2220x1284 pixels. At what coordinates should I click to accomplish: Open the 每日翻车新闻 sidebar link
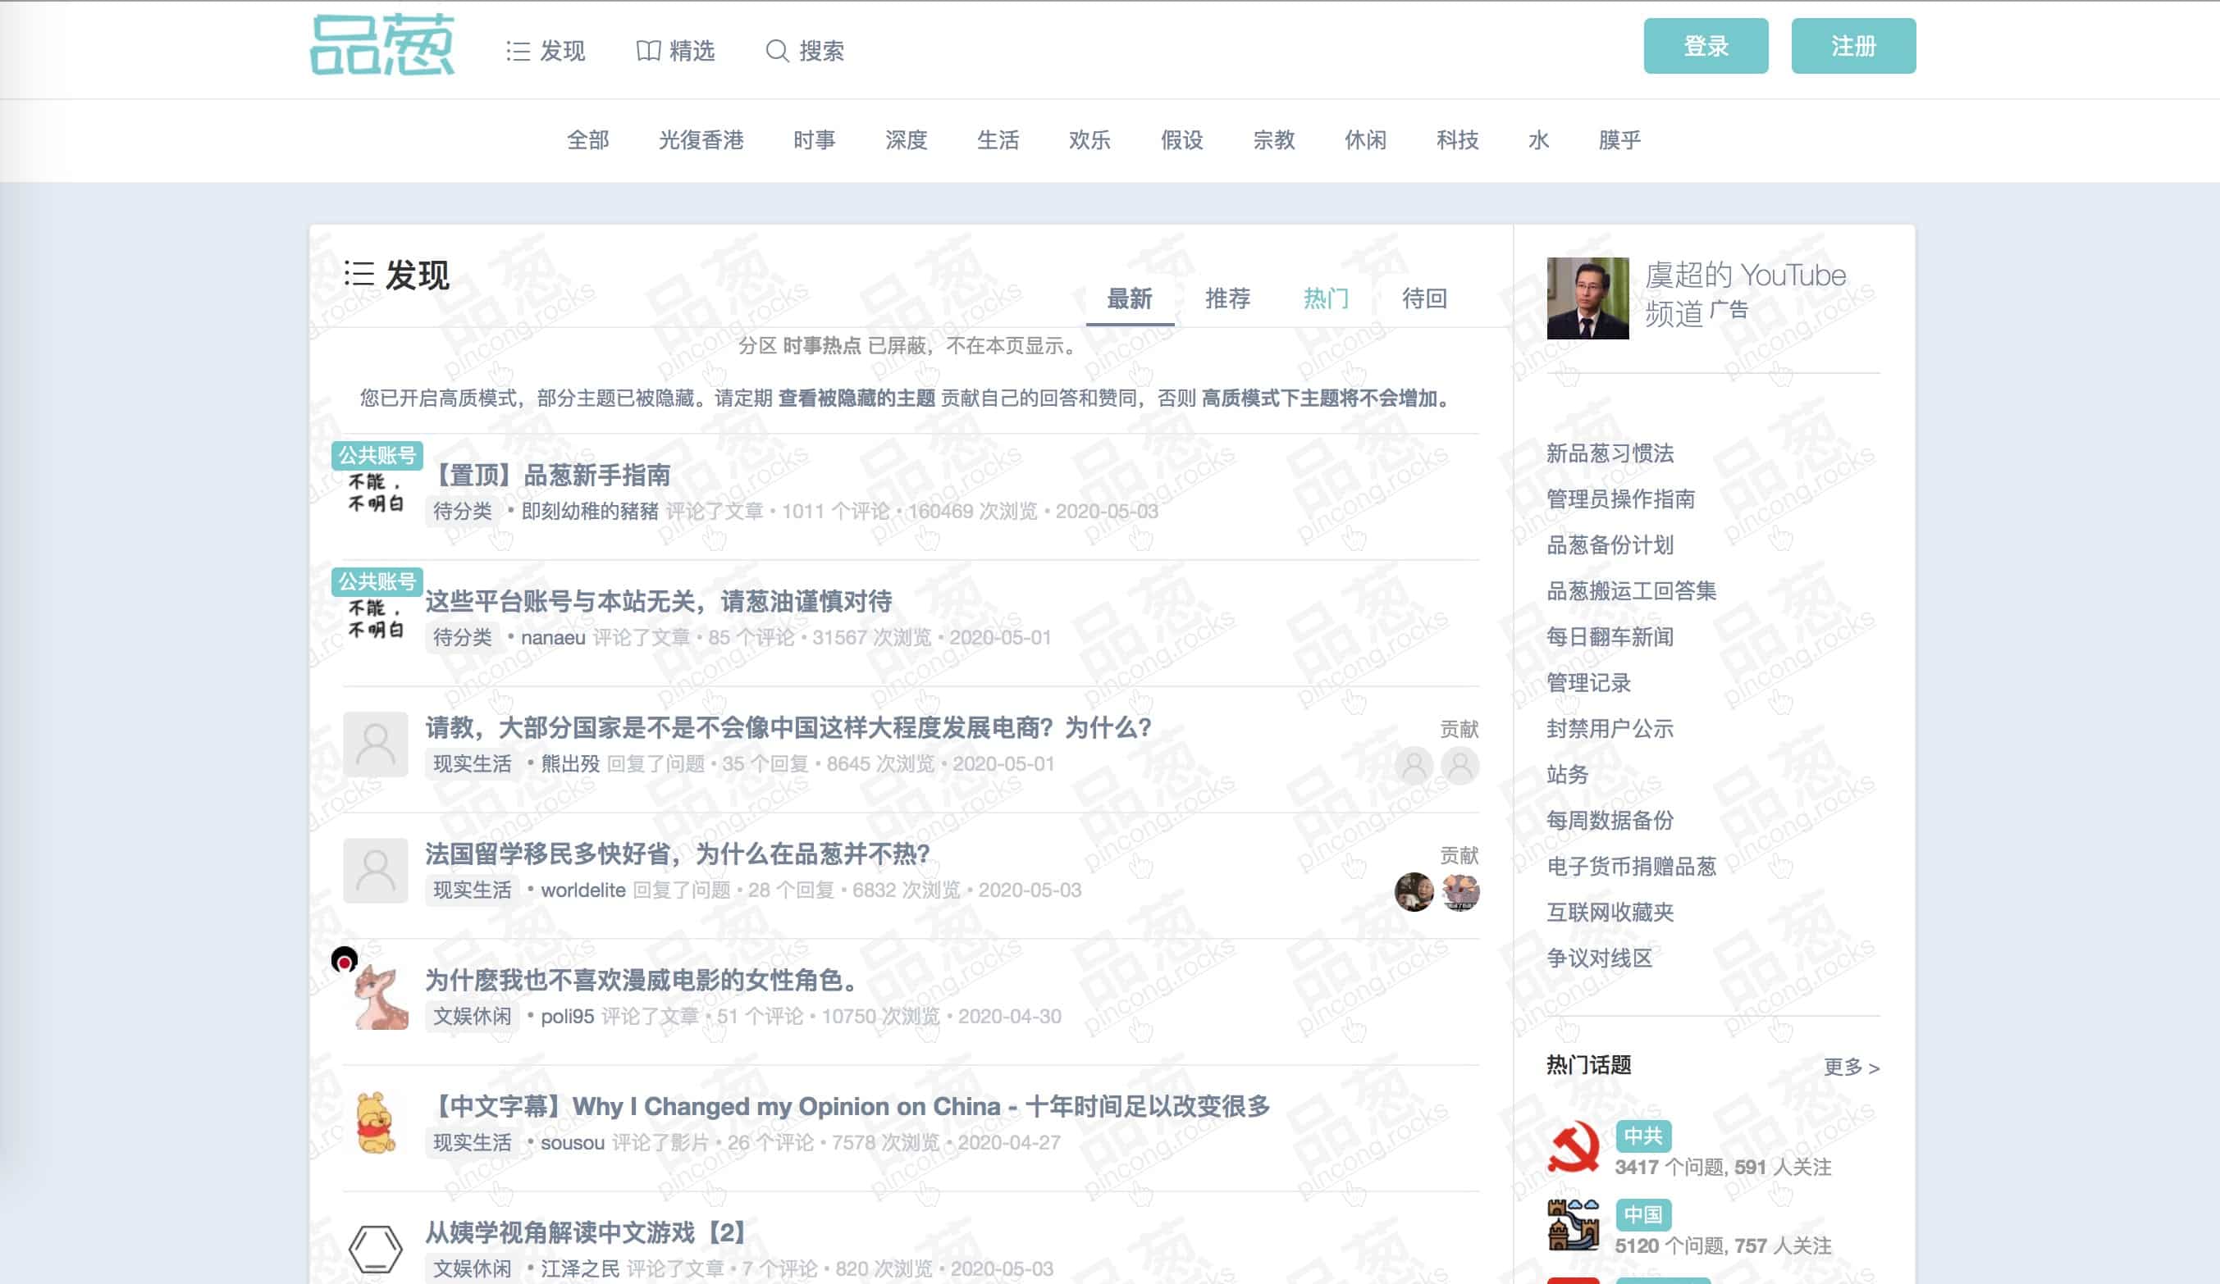1610,637
